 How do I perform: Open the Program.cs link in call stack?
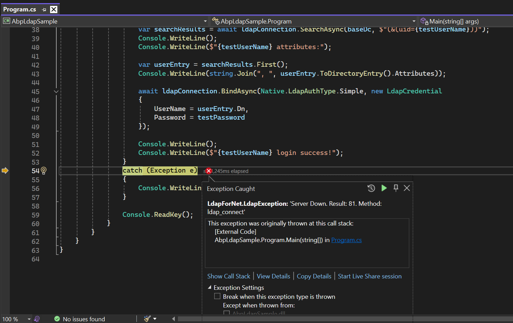point(346,240)
